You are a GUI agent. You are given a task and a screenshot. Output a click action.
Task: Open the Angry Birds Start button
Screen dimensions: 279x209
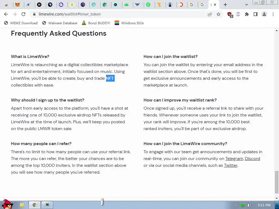coord(7,204)
